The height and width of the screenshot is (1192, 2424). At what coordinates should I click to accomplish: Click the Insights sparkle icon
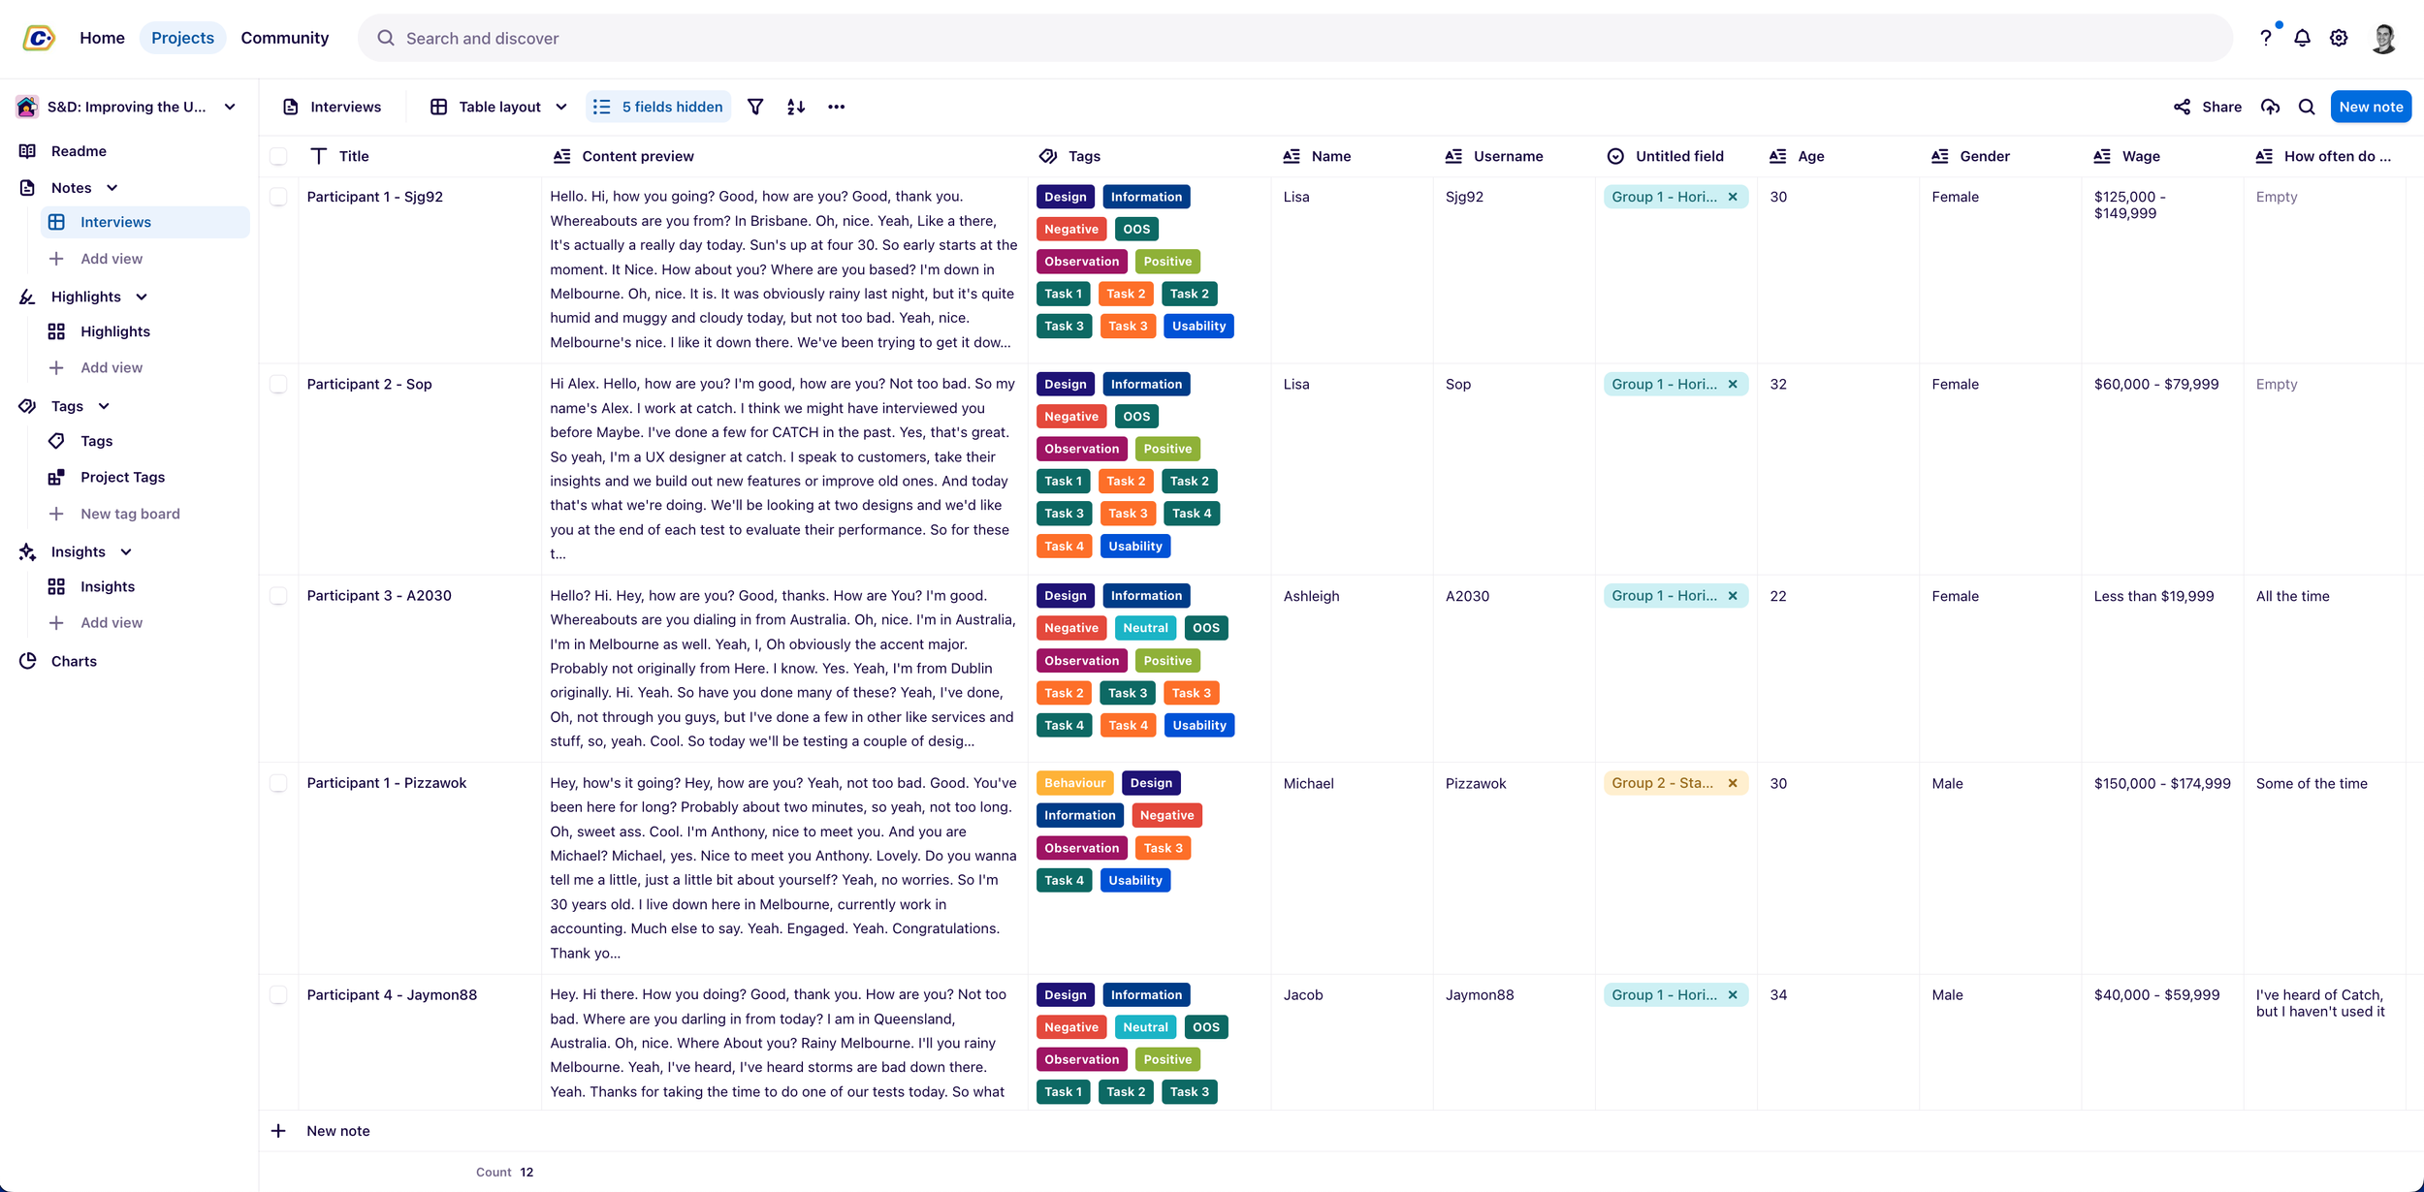27,551
